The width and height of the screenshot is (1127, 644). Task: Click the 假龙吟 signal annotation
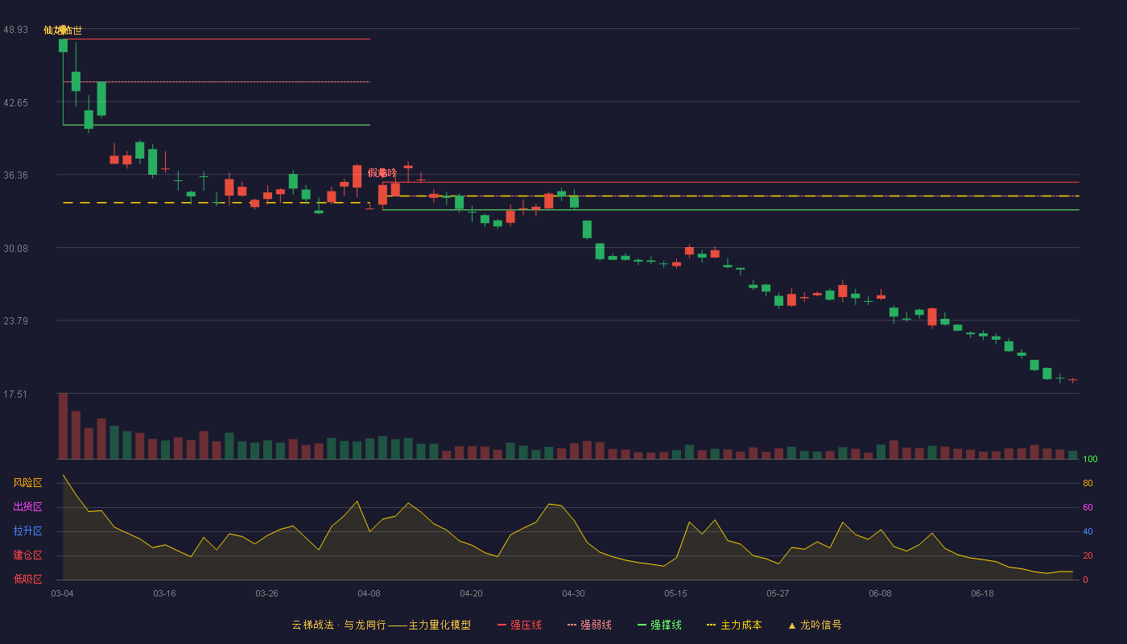382,173
